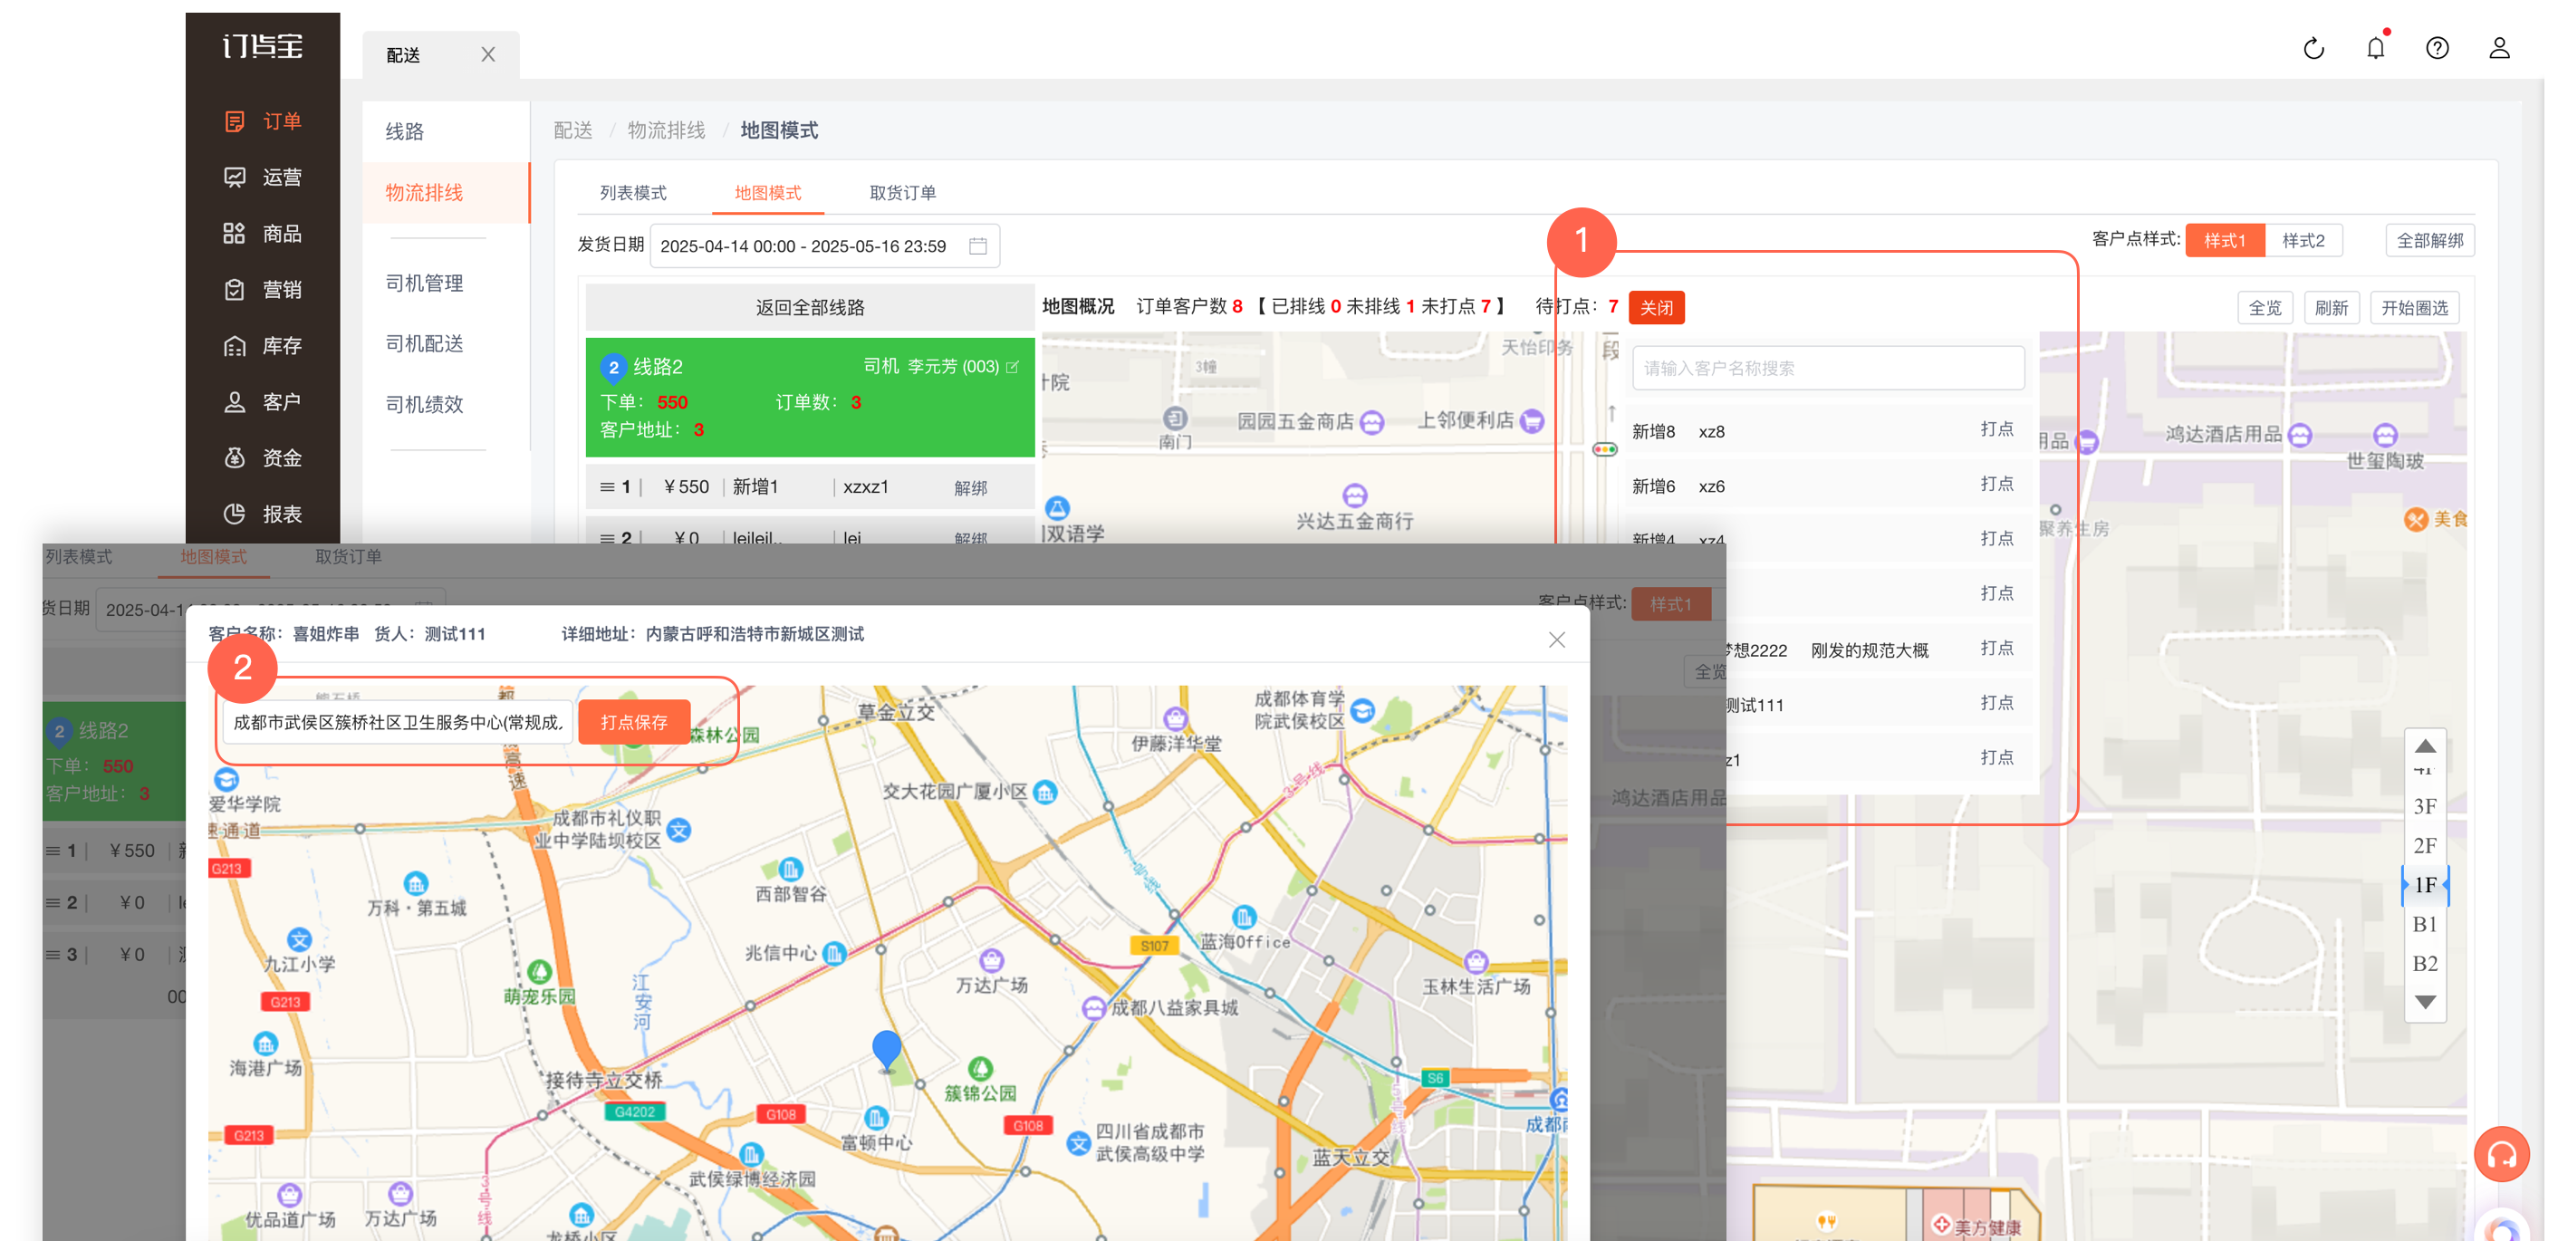This screenshot has width=2558, height=1241.
Task: Click the blue location pin on map
Action: (886, 1049)
